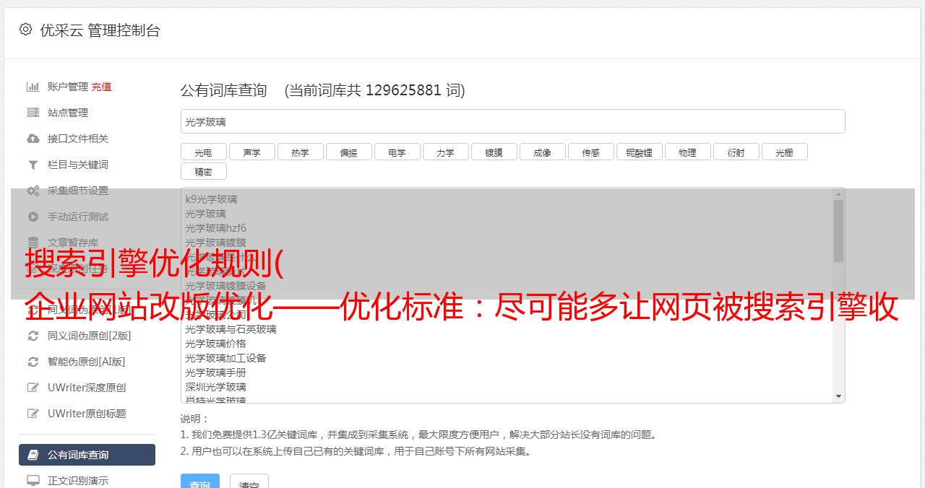The height and width of the screenshot is (488, 925).
Task: Click the 电学 tag button
Action: (397, 152)
